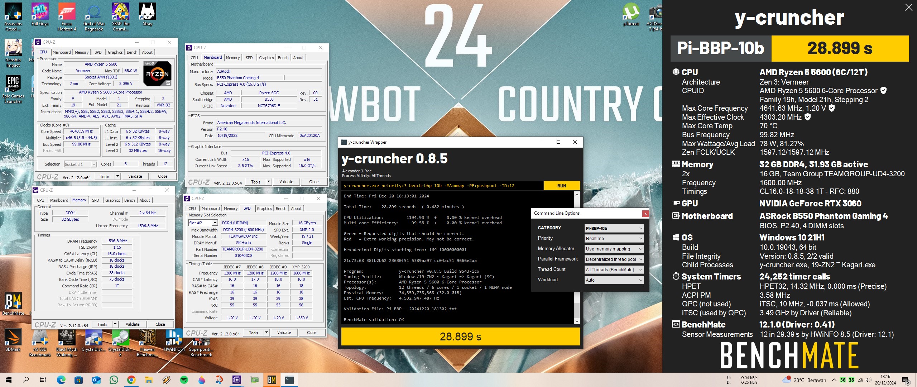Screen dimensions: 917x387
Task: Click the taskbar clock showing 18:16
Action: (885, 380)
